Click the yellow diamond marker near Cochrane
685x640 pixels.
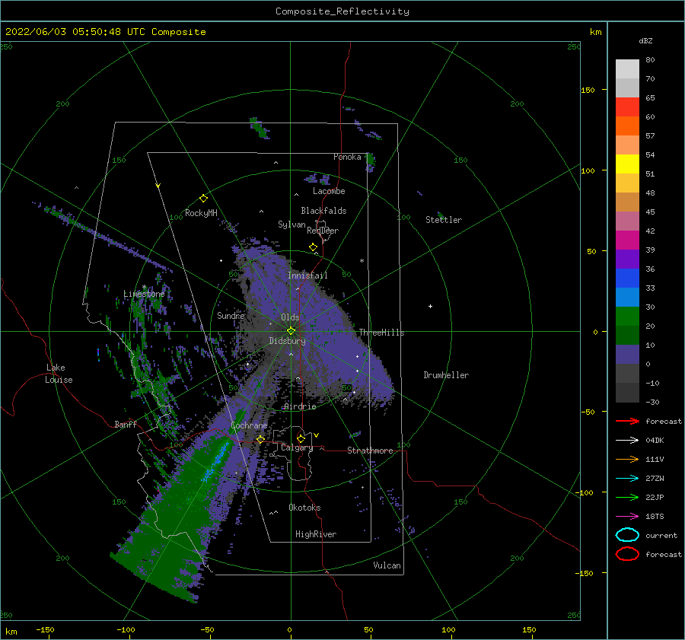[x=260, y=439]
